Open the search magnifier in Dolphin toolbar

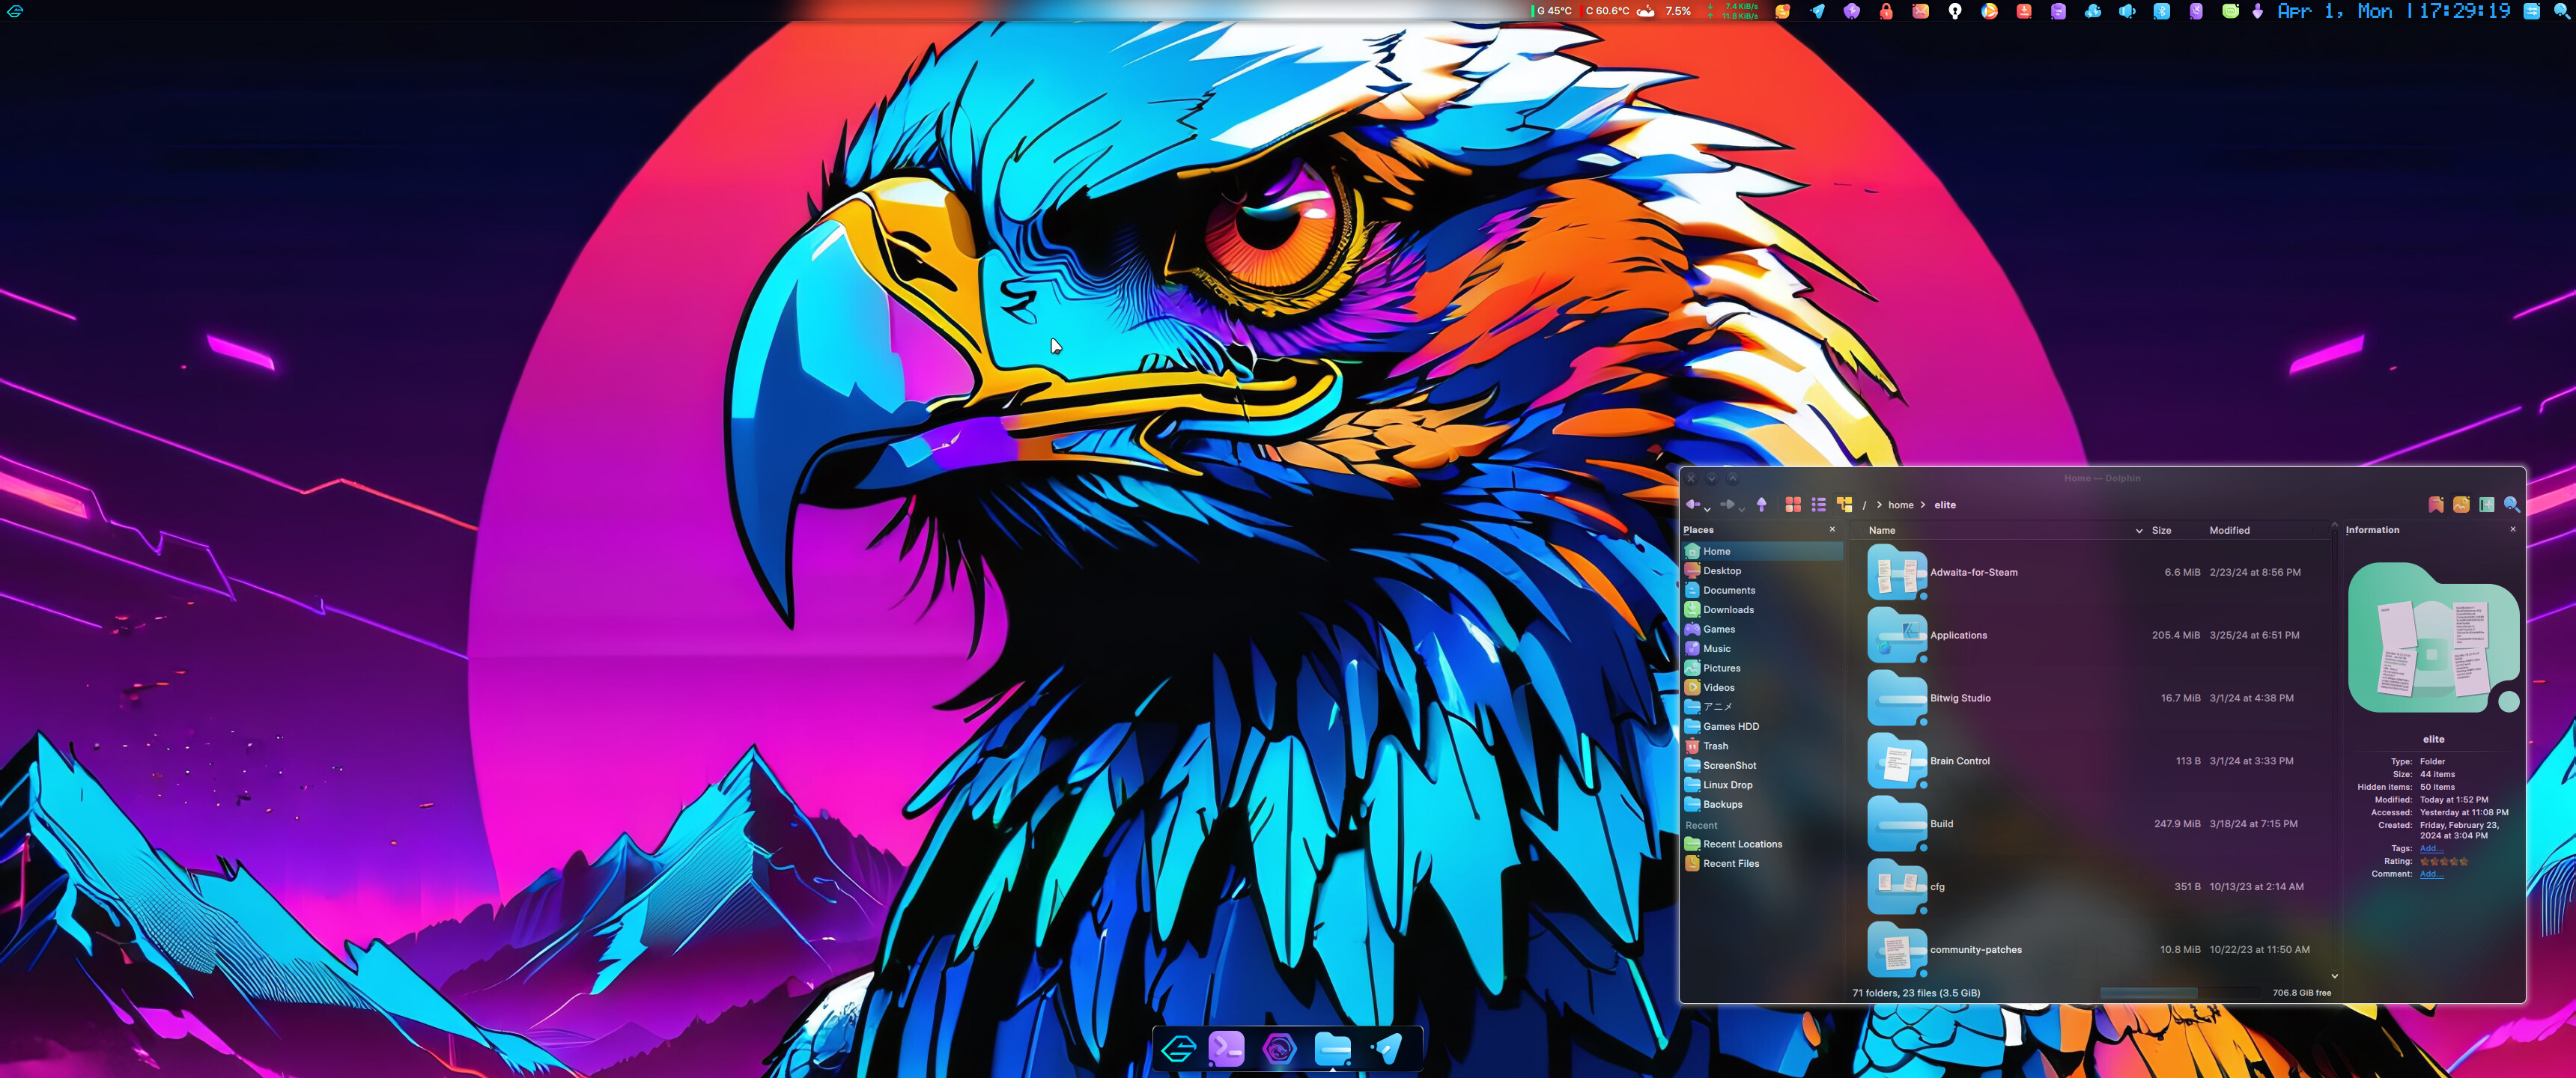[2511, 504]
